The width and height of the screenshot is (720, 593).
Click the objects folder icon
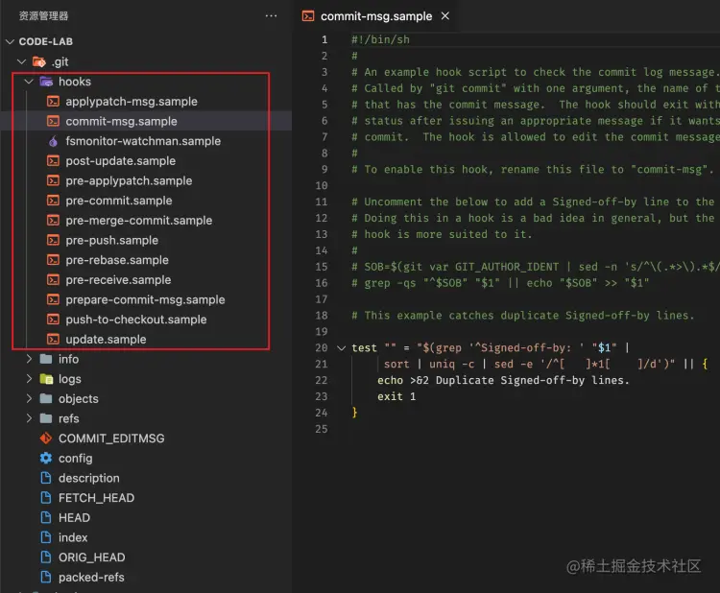(x=46, y=398)
